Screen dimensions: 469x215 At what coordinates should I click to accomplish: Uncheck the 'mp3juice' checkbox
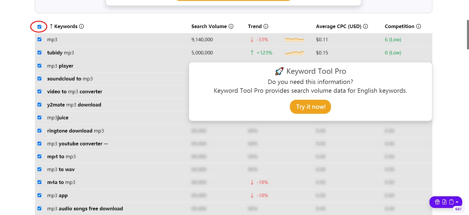point(39,118)
